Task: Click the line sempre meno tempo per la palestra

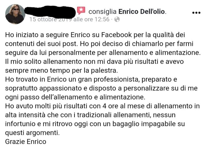Action: (x=62, y=71)
